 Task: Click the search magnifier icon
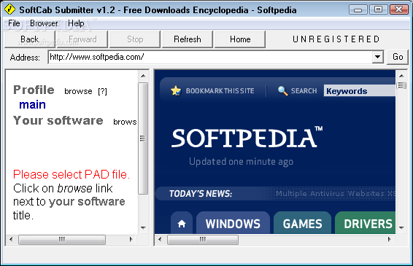click(282, 91)
